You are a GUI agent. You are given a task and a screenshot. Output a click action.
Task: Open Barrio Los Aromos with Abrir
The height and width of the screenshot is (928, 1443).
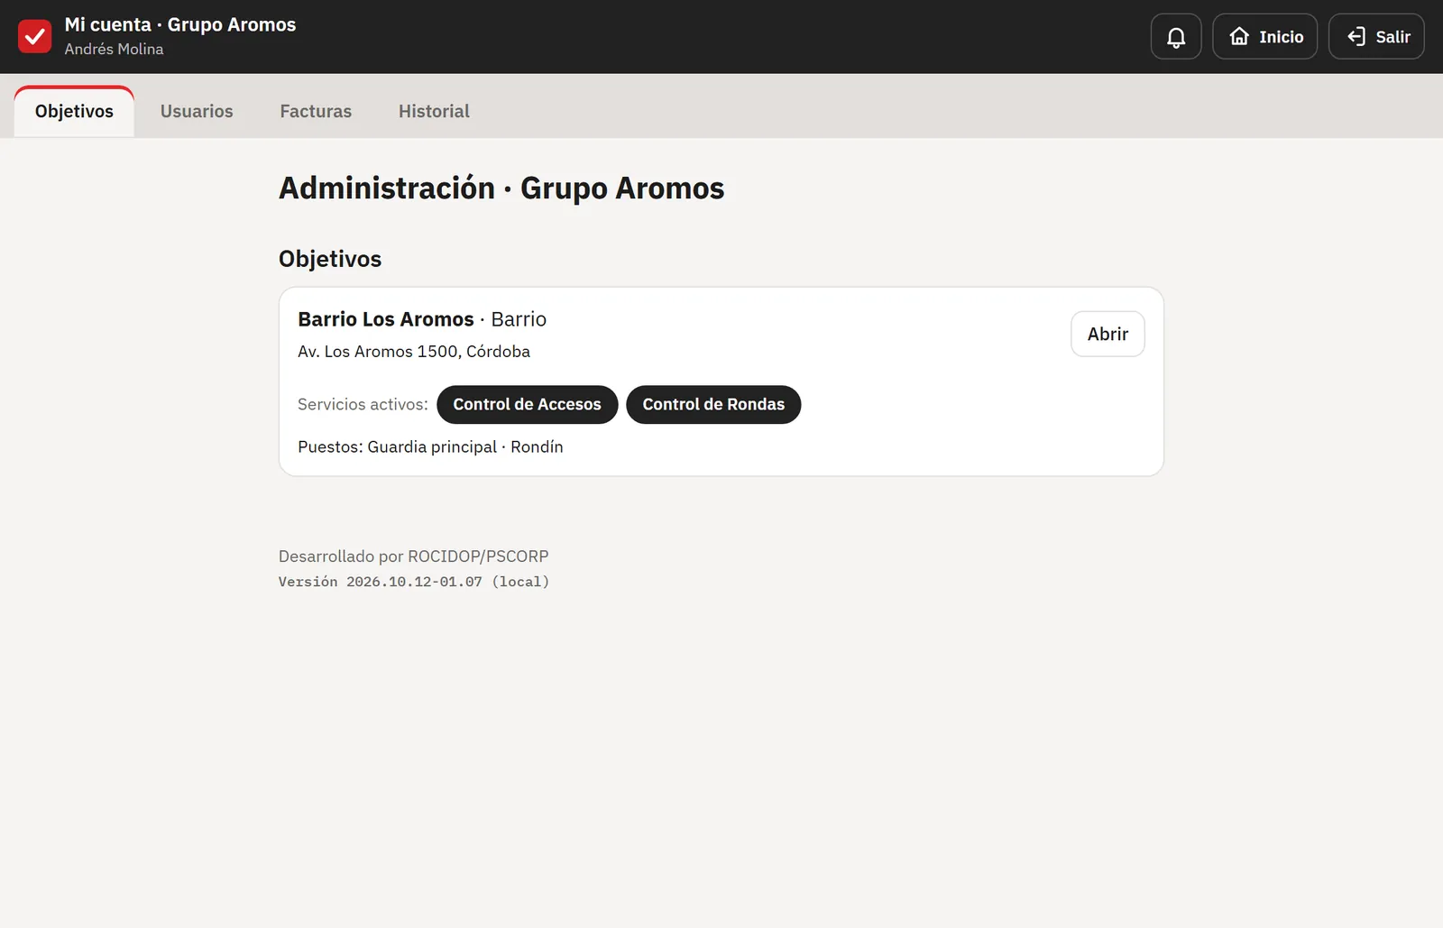(1108, 335)
